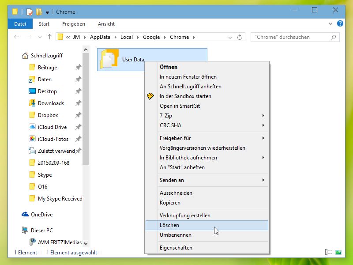Choose Vorgängerversionen wiederherstellen
353x265 pixels.
pyautogui.click(x=203, y=148)
